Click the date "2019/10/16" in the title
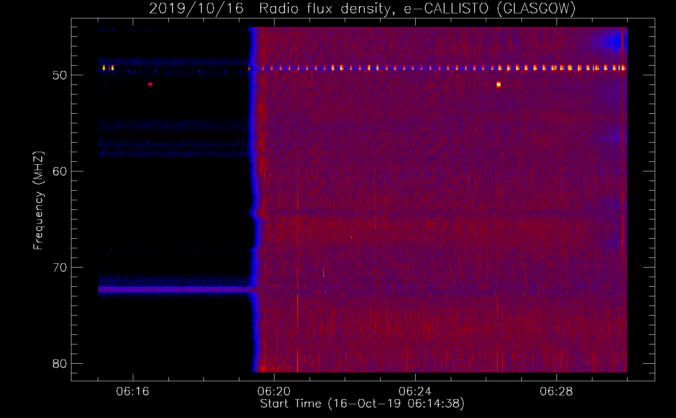676x418 pixels. [x=196, y=9]
